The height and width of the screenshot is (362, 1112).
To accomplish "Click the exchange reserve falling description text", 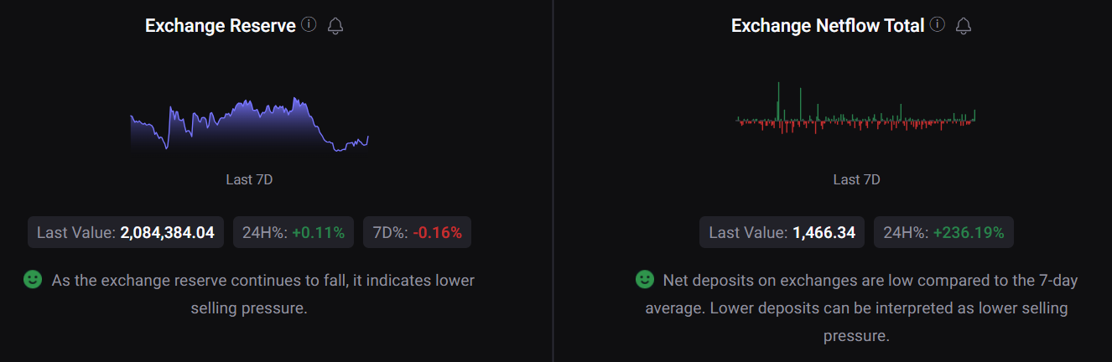I will 262,294.
